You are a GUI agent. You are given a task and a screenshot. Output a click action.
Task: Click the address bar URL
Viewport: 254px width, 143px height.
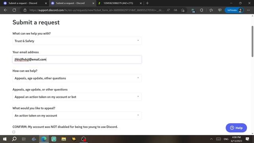pyautogui.click(x=97, y=10)
